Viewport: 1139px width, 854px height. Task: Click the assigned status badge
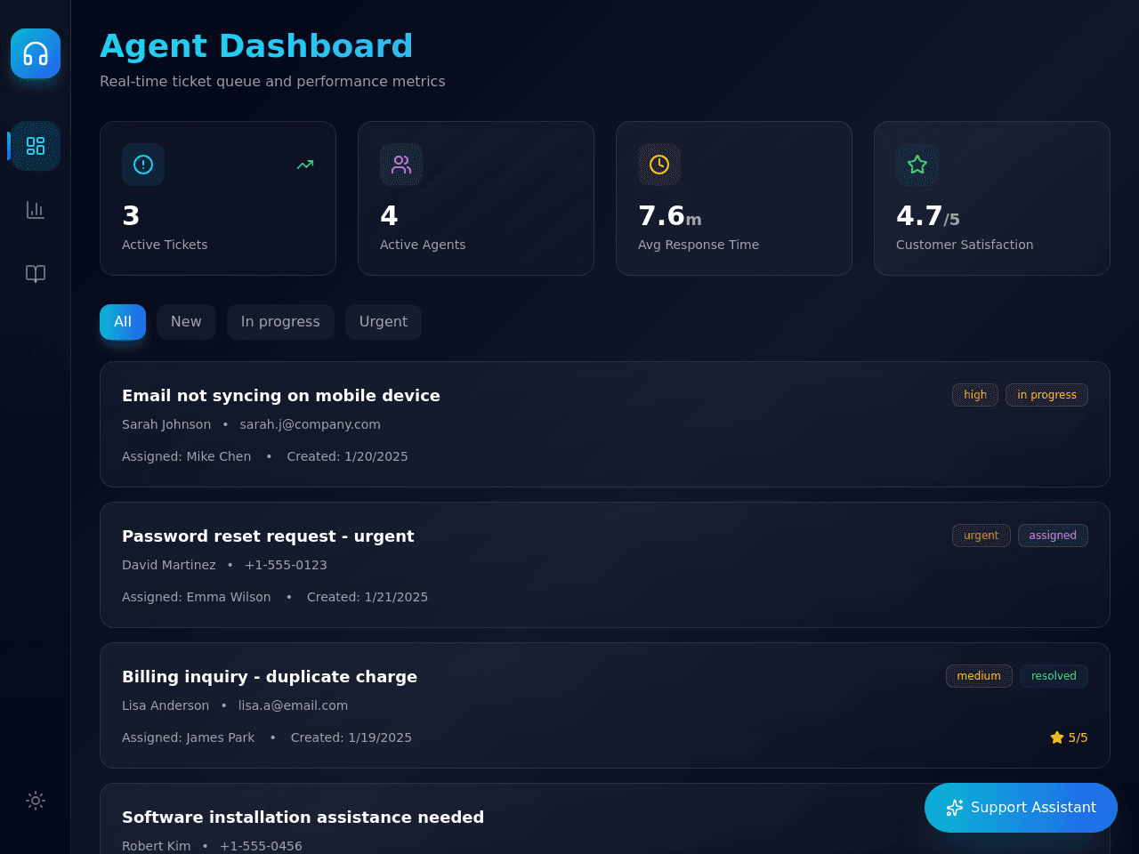click(x=1053, y=536)
